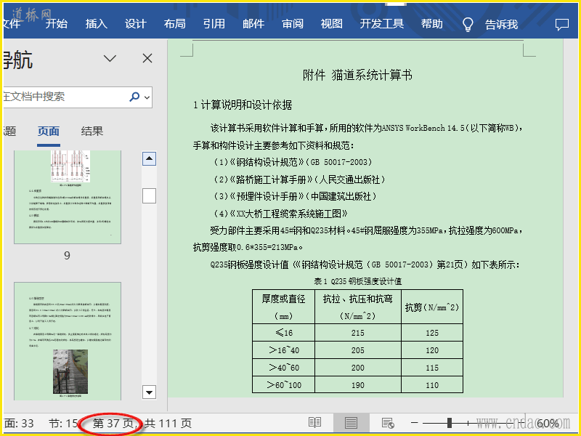581x436 pixels.
Task: Open the 帮助 ribbon tab
Action: [431, 24]
